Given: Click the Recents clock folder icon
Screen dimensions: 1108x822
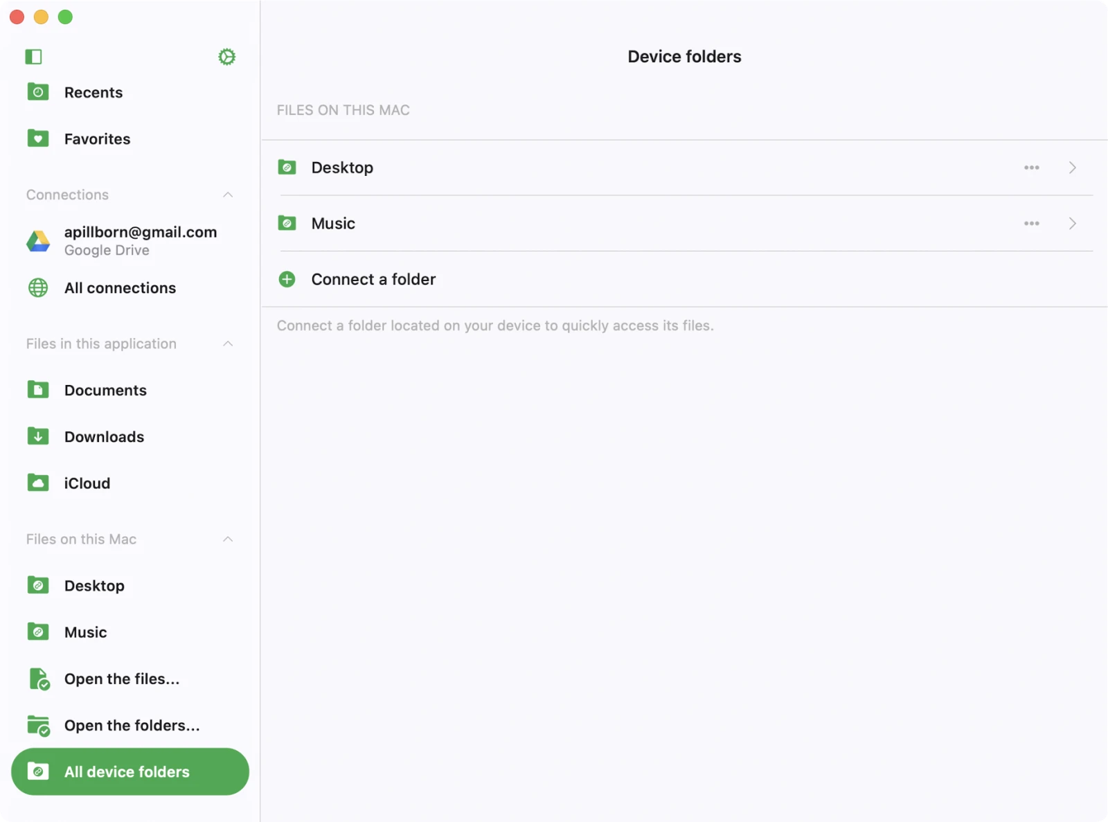Looking at the screenshot, I should click(38, 92).
